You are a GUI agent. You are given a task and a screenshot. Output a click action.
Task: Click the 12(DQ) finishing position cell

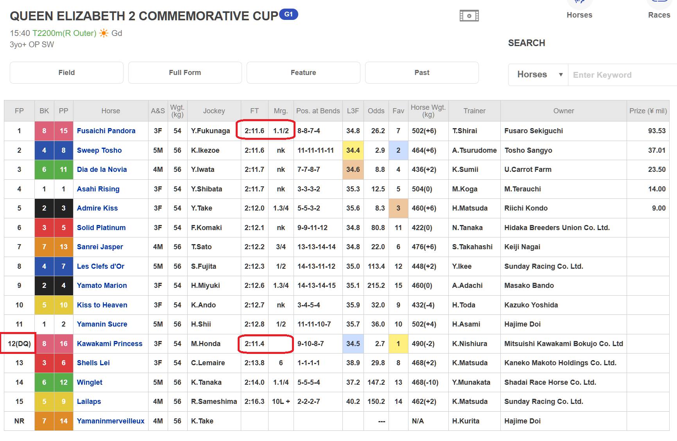pos(19,344)
